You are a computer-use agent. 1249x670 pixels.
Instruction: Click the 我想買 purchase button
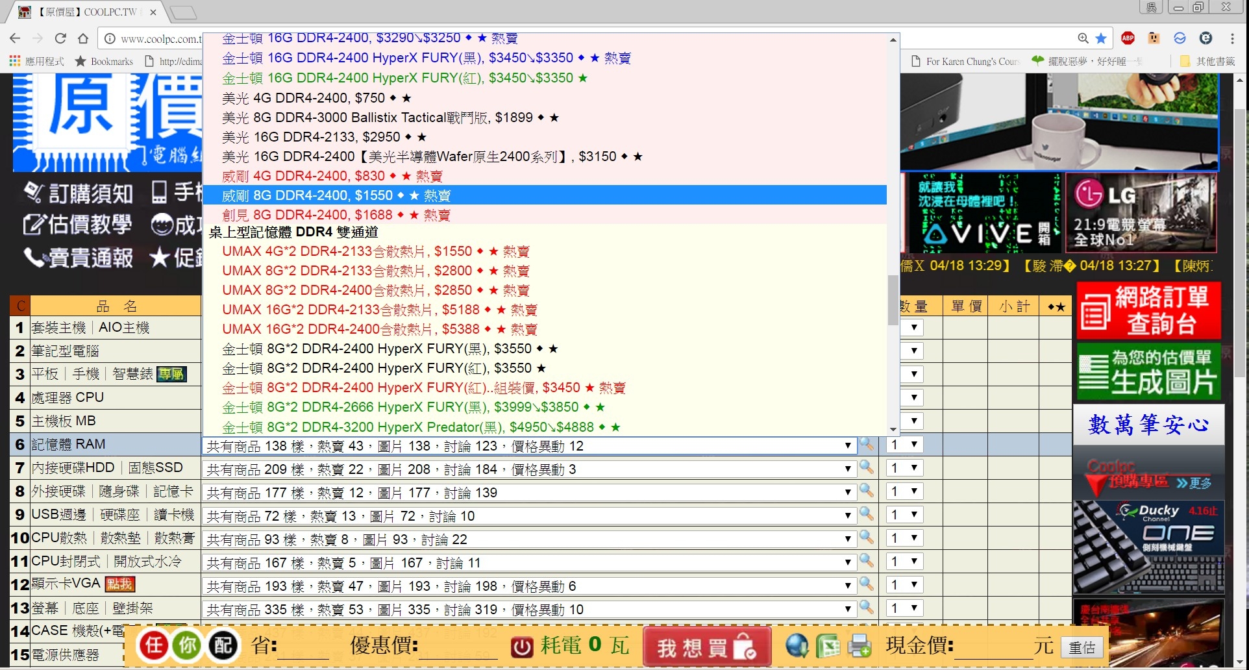pyautogui.click(x=707, y=647)
